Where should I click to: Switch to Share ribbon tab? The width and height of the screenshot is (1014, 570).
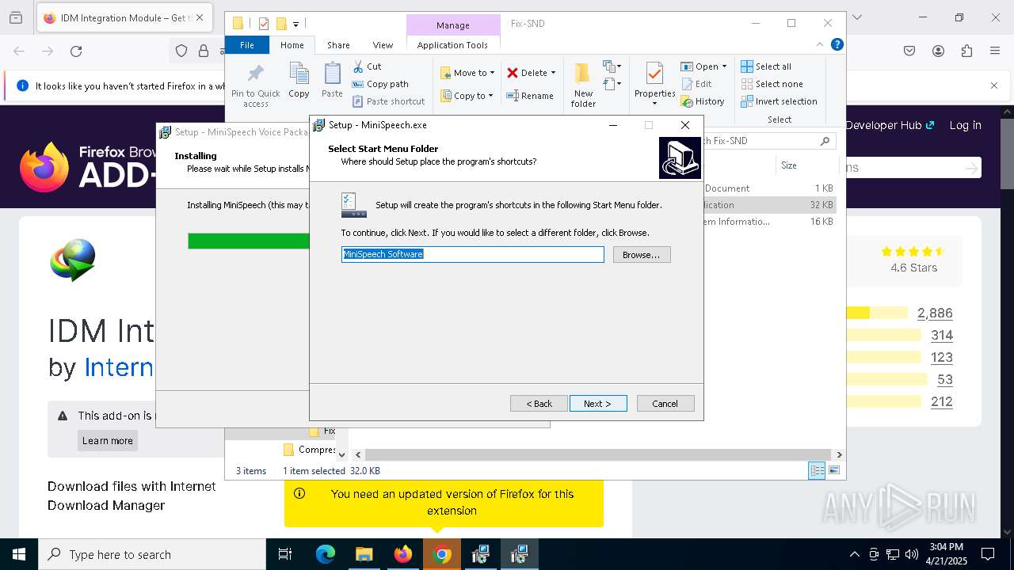pos(338,45)
